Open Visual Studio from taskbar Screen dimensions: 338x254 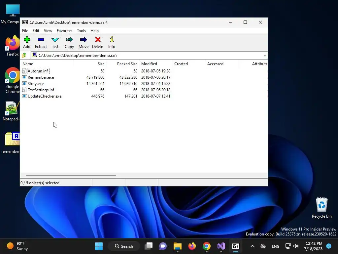point(221,246)
